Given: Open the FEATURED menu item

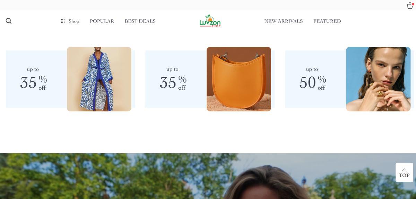Looking at the screenshot, I should [327, 21].
